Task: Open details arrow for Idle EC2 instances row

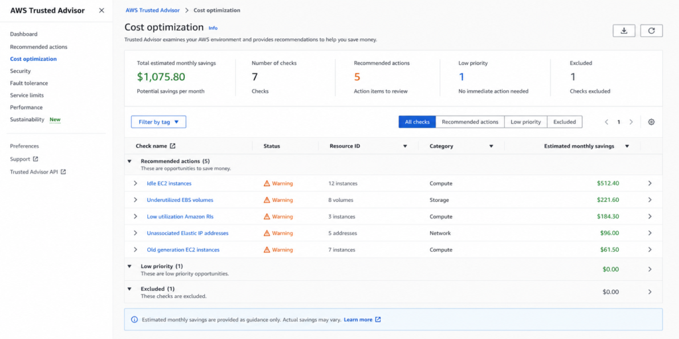Action: click(x=650, y=183)
